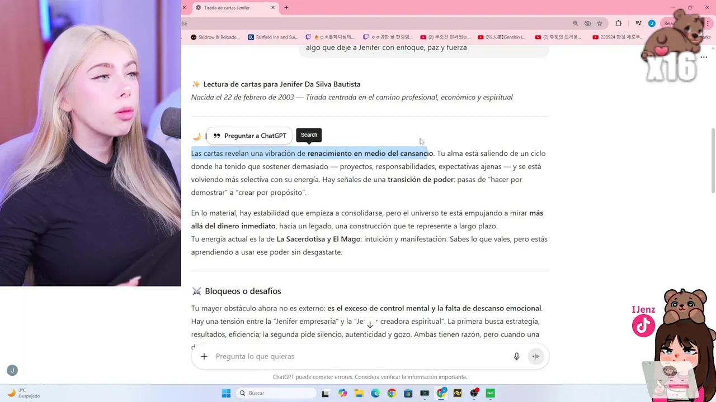
Task: Click the ChatGPT puede cometer errores disclaimer
Action: (x=370, y=377)
